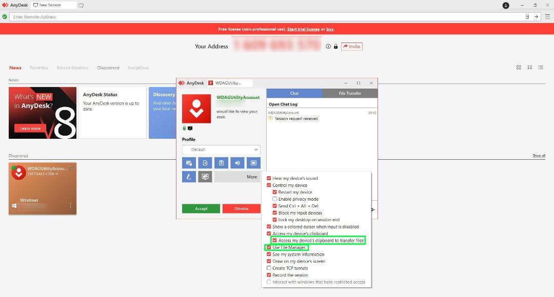This screenshot has height=297, width=554.
Task: Check Enable privacy mode
Action: 274,199
